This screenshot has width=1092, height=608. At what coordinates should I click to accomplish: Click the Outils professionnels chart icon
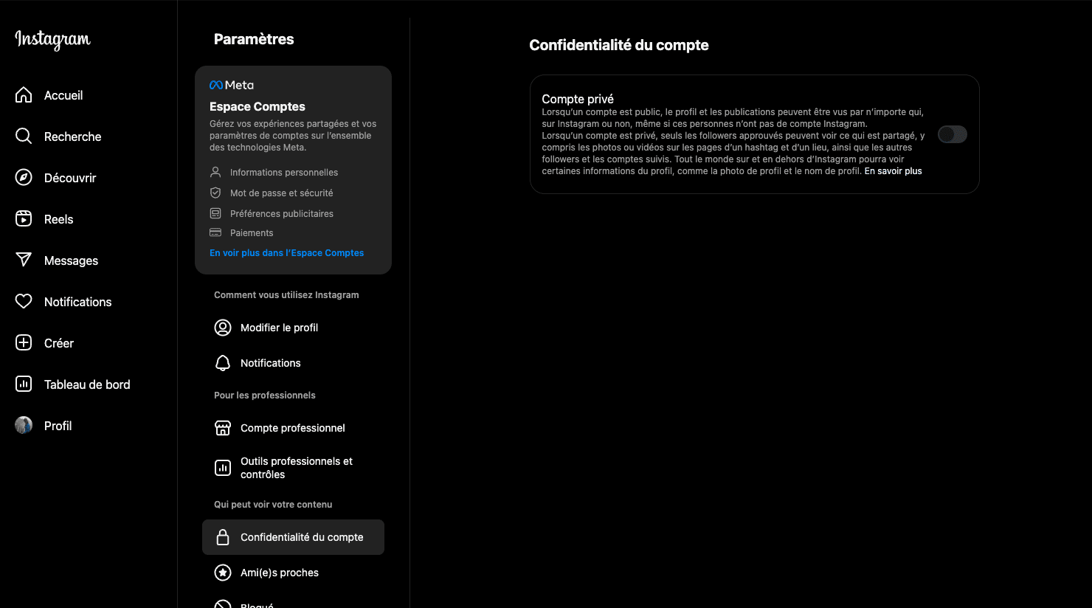(223, 468)
